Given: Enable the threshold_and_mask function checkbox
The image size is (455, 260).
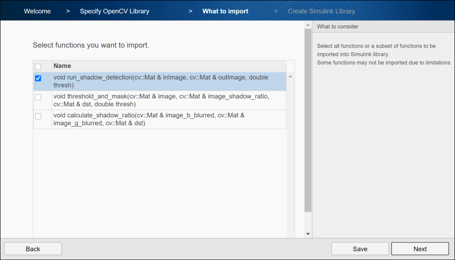Looking at the screenshot, I should tap(38, 97).
